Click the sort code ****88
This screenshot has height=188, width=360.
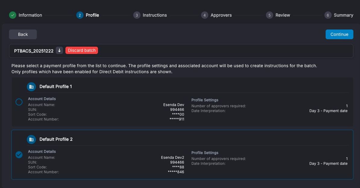[x=178, y=167]
